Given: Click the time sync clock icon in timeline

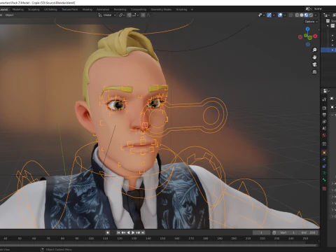Looking at the screenshot, I should point(274,232).
